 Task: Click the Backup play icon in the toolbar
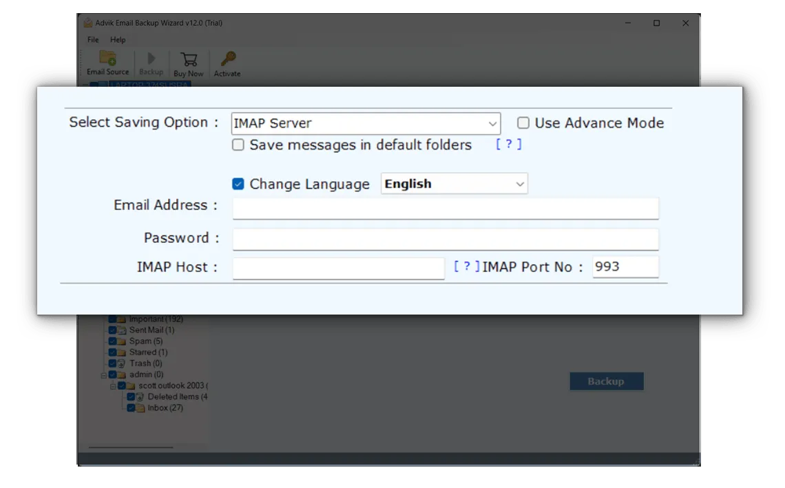pos(151,59)
